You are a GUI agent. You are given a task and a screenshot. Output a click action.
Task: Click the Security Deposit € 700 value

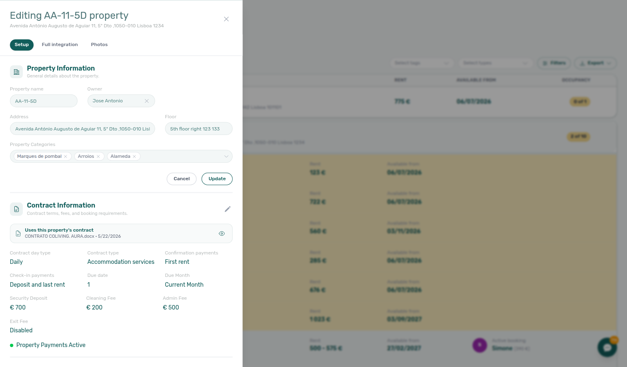coord(18,308)
